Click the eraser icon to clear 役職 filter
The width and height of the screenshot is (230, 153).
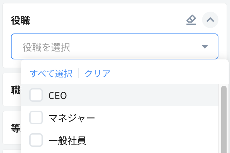191,20
